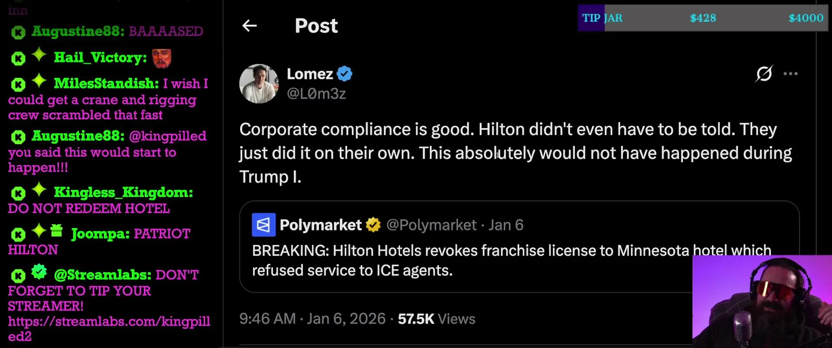The width and height of the screenshot is (832, 348).
Task: Click the Hail_Victory face emote
Action: pos(162,58)
